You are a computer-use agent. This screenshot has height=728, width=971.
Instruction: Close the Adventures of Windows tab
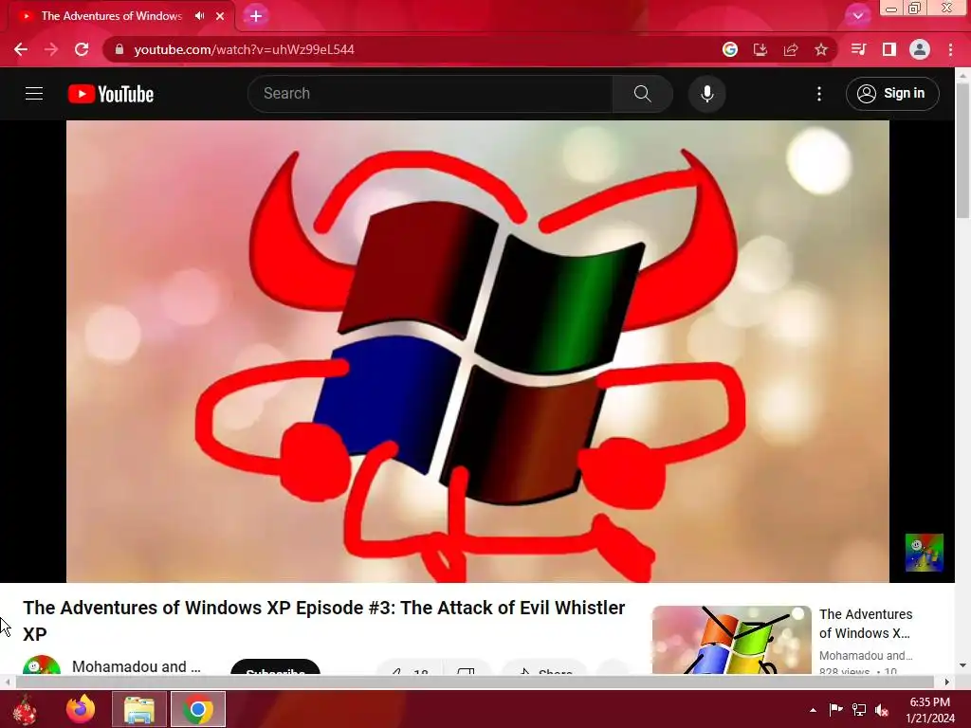tap(220, 16)
